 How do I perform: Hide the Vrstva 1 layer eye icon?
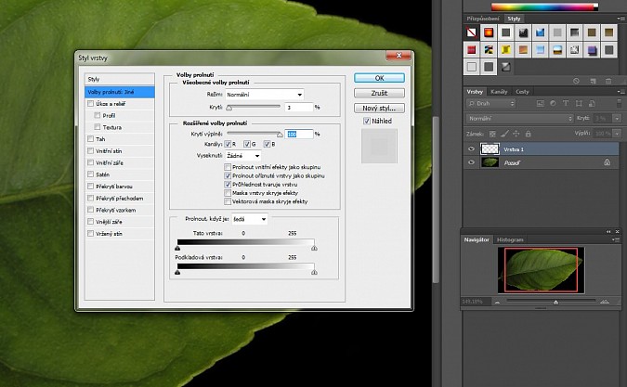[471, 149]
